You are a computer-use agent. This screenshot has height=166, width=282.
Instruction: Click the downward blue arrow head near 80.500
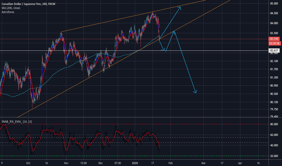tap(195, 92)
